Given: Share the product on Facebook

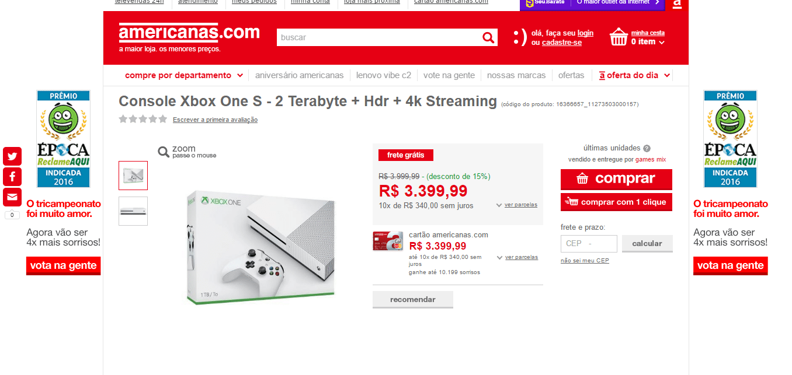Looking at the screenshot, I should [x=12, y=177].
